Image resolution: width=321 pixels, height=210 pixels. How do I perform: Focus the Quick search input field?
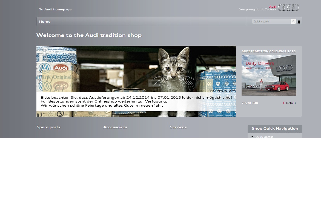click(271, 21)
